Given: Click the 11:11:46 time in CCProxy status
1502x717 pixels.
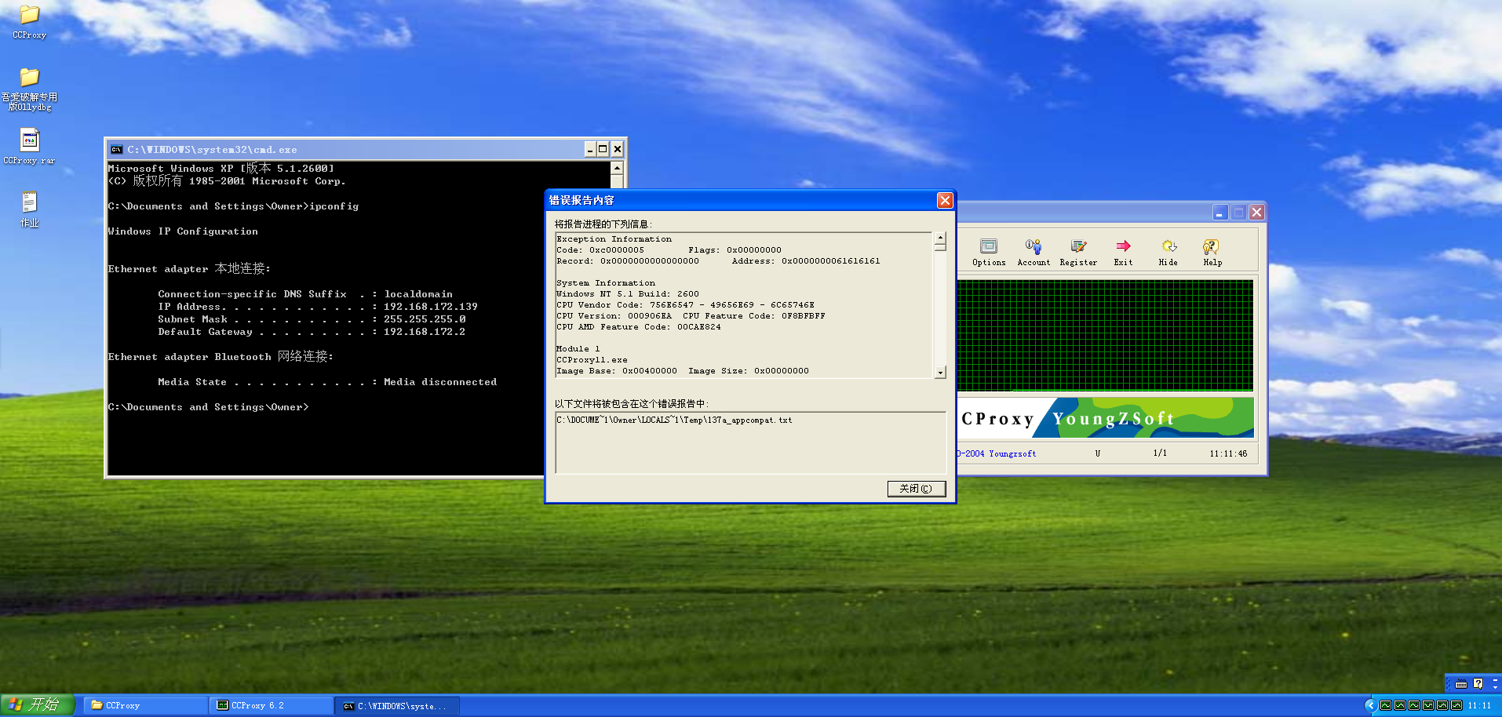Looking at the screenshot, I should tap(1228, 453).
